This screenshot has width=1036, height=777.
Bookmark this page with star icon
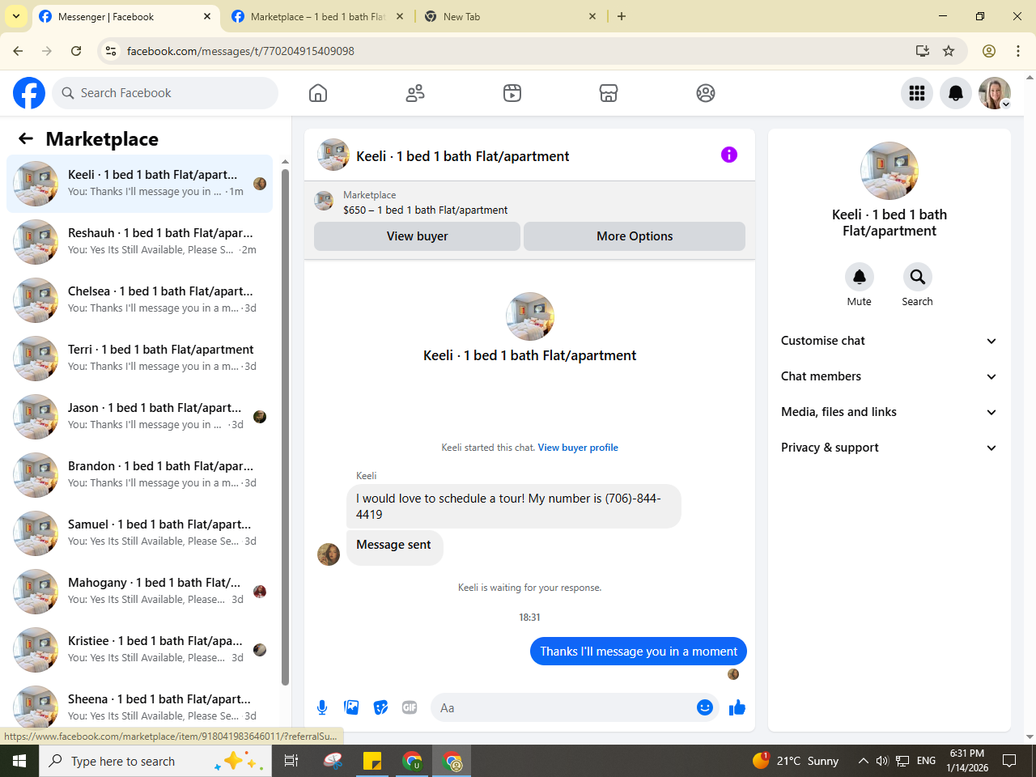(x=949, y=51)
